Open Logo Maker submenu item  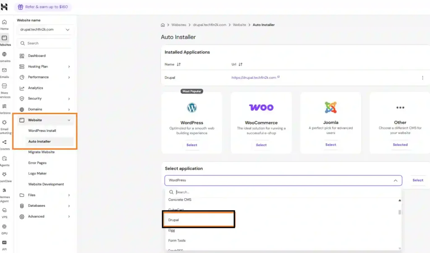37,174
